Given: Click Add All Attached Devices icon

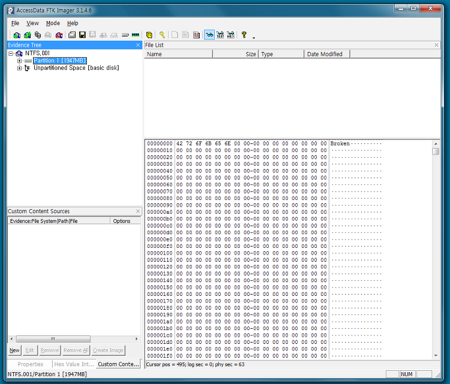Looking at the screenshot, I should click(27, 35).
